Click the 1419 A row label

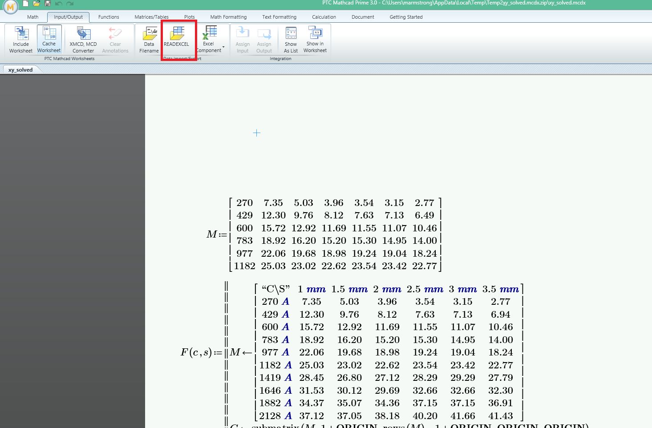click(275, 378)
